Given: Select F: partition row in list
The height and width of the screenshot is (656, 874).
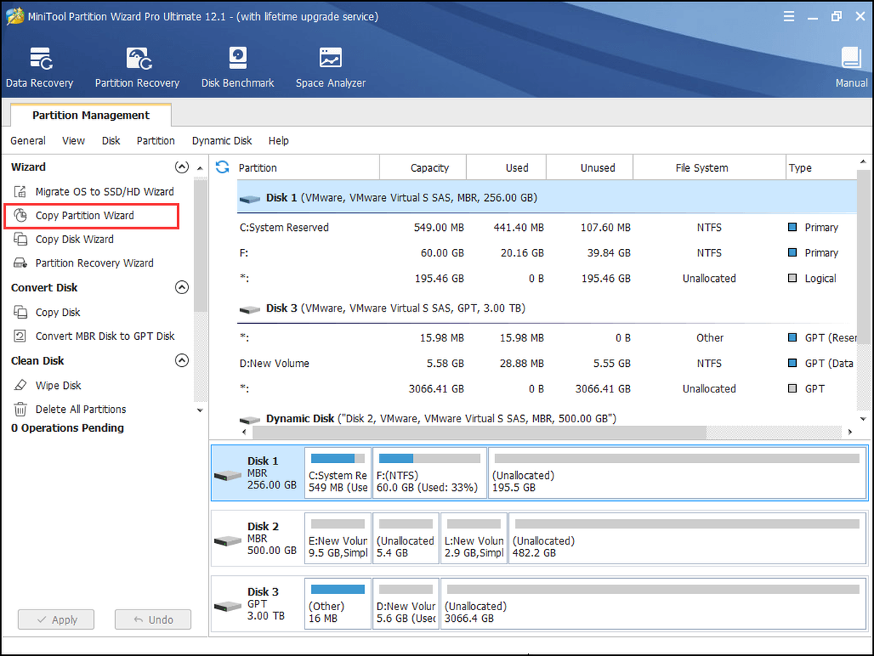Looking at the screenshot, I should click(x=546, y=253).
